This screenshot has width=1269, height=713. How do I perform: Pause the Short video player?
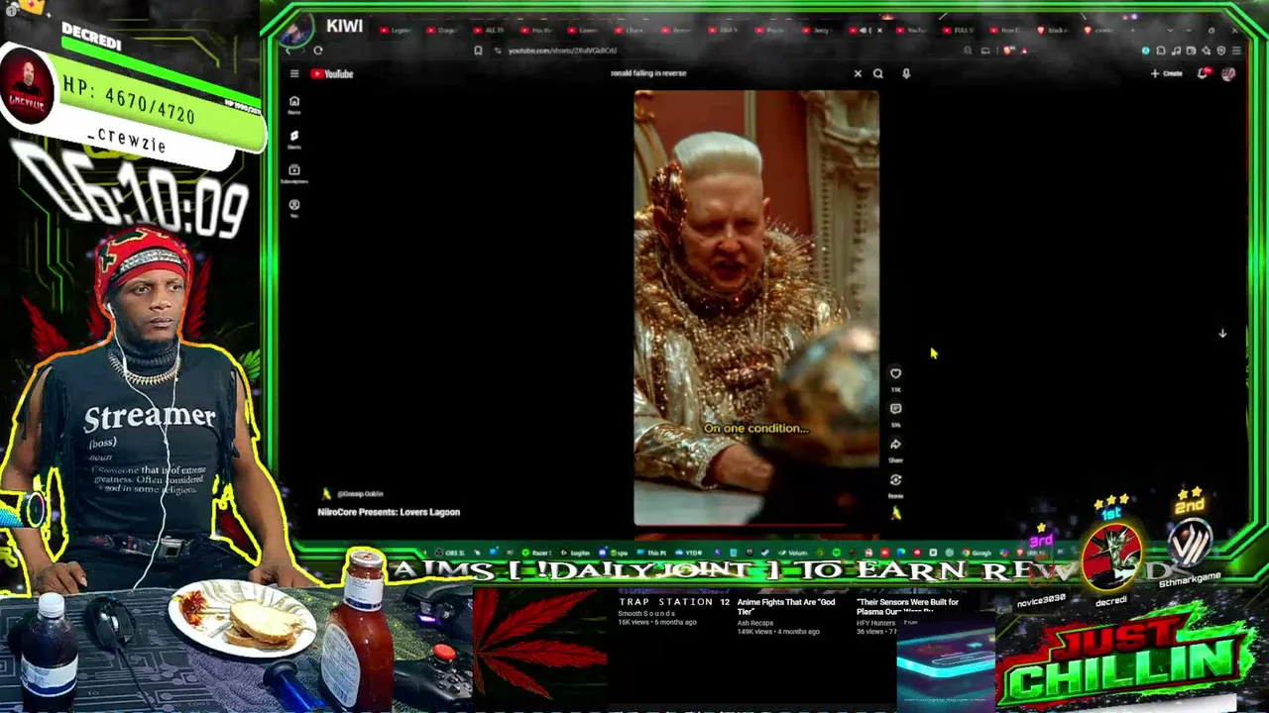(x=756, y=307)
